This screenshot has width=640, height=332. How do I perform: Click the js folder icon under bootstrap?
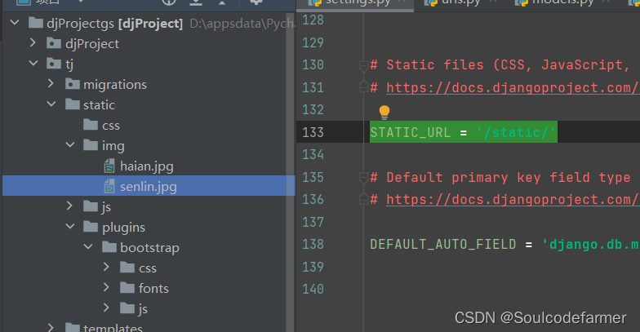coord(127,308)
